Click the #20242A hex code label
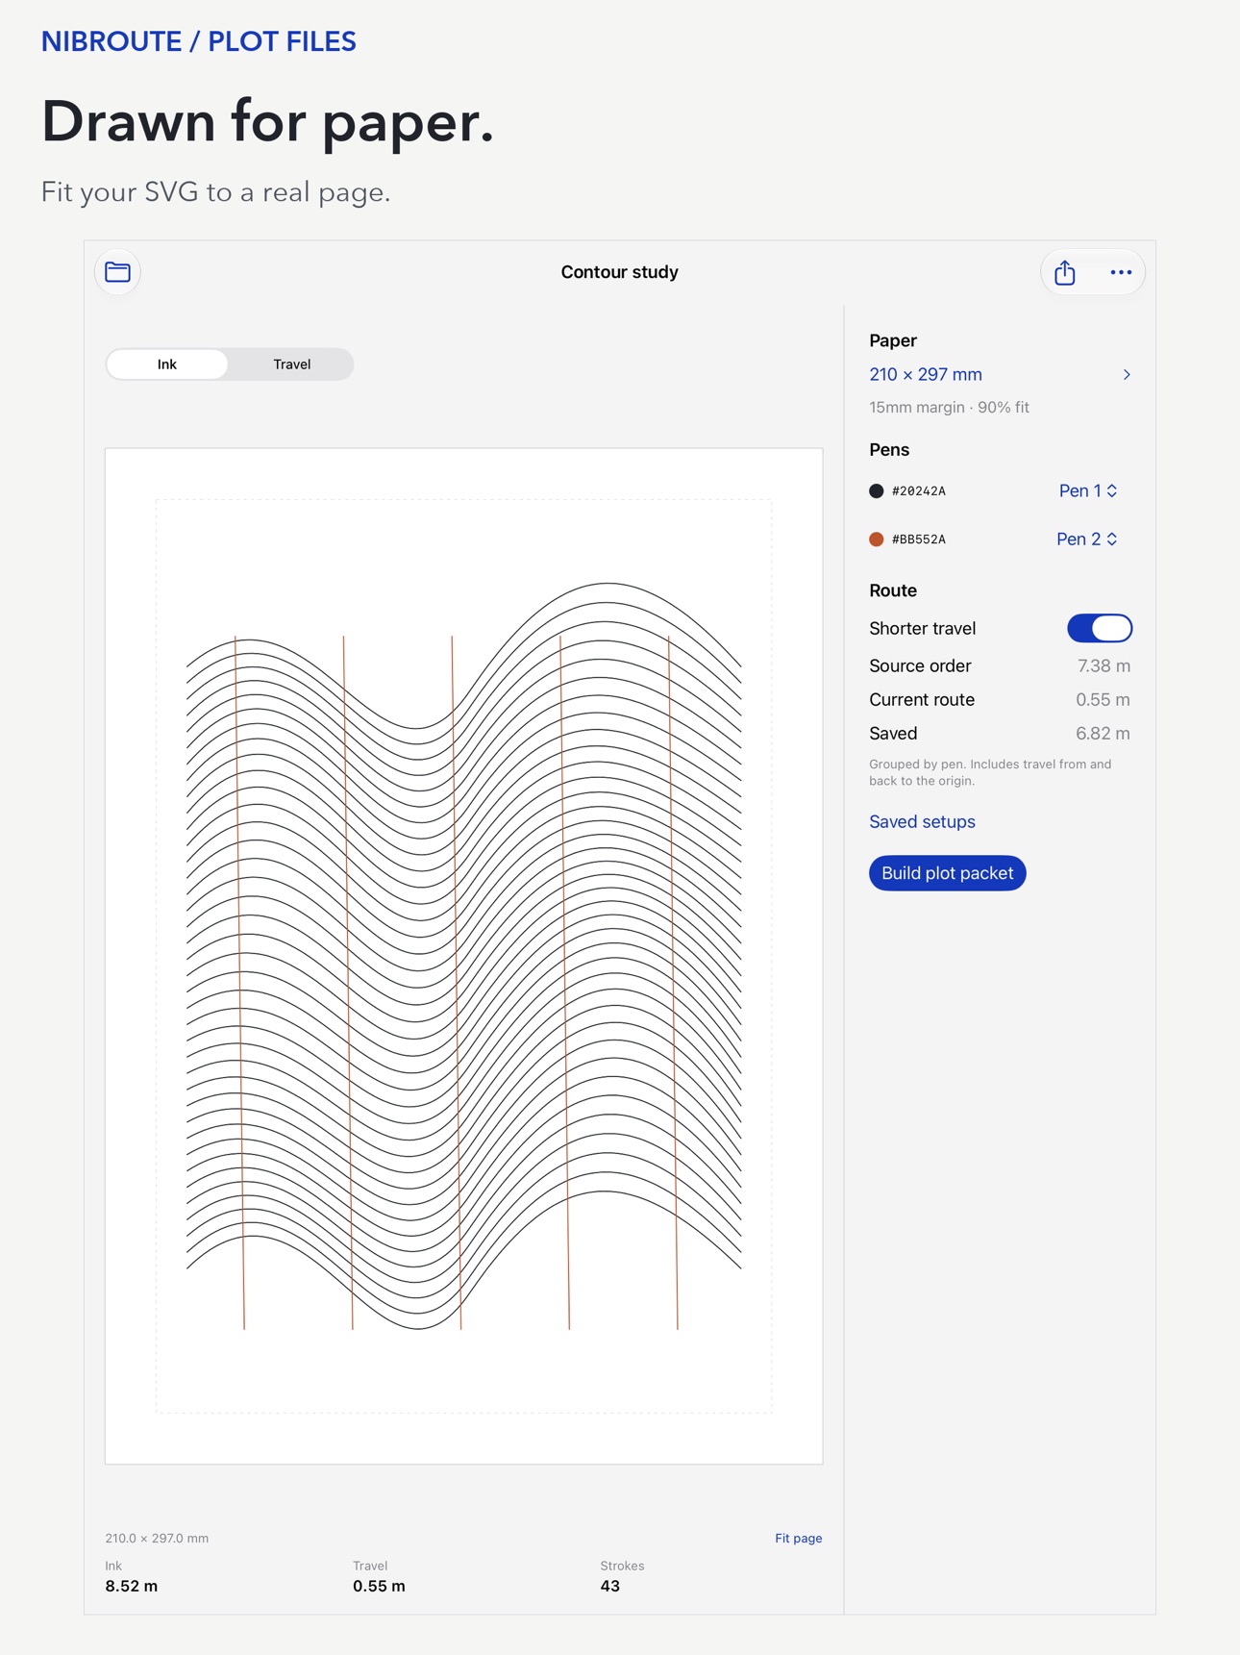Image resolution: width=1240 pixels, height=1655 pixels. pyautogui.click(x=919, y=490)
